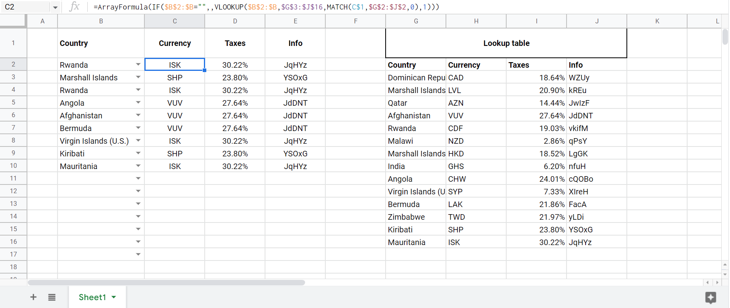
Task: Select the lookup 'Taxes' header in I2
Action: [536, 65]
